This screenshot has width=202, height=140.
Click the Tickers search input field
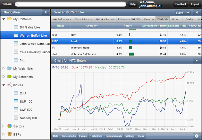[71, 4]
